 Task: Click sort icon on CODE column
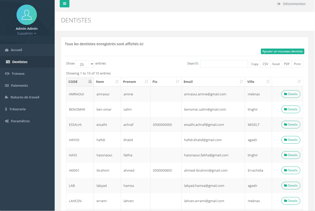point(90,82)
